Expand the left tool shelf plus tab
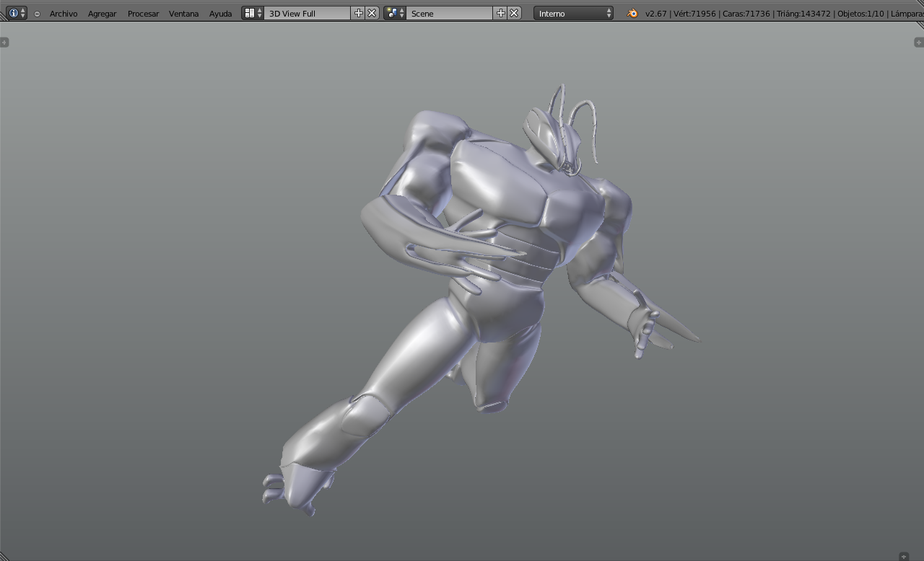This screenshot has width=924, height=561. pyautogui.click(x=4, y=43)
